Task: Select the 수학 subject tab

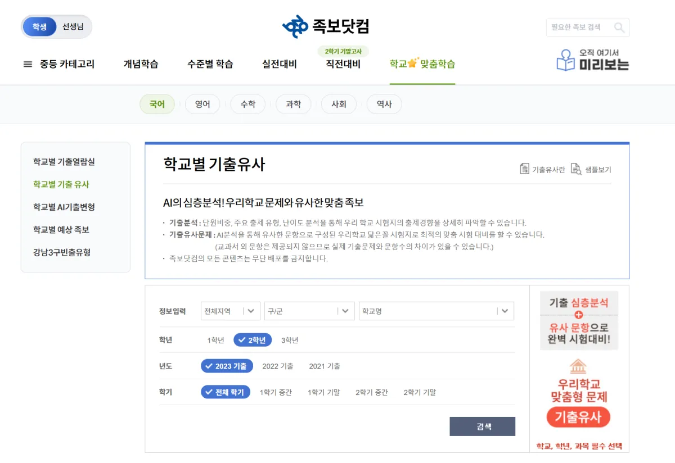Action: (x=248, y=104)
